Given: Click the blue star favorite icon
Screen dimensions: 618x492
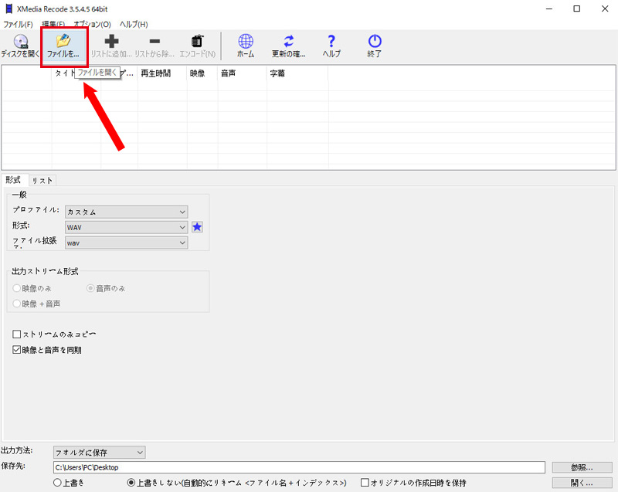Looking at the screenshot, I should (197, 227).
